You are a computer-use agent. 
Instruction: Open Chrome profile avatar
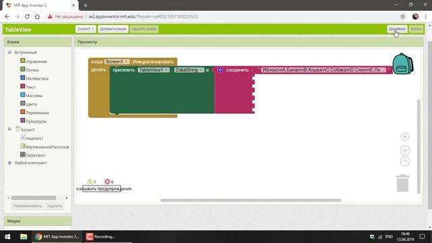pos(416,16)
